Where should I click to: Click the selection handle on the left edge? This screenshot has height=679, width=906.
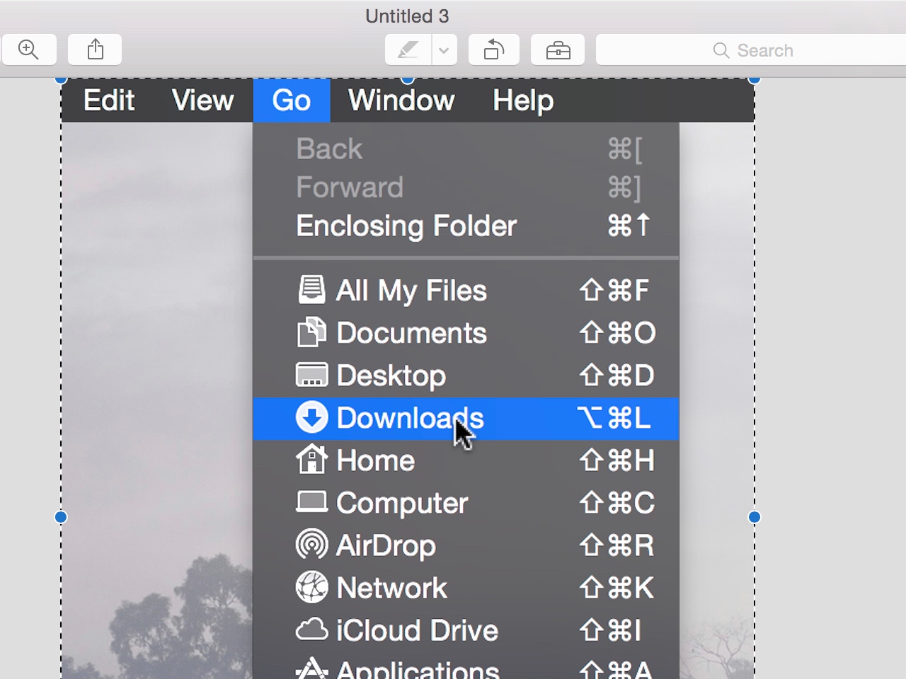[61, 517]
